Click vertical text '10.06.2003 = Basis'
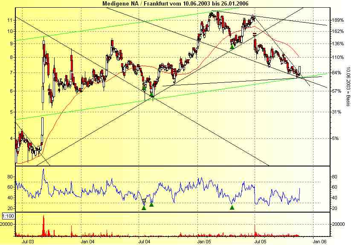The width and height of the screenshot is (351, 245). point(348,87)
